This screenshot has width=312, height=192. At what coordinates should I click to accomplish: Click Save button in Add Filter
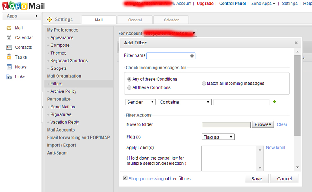(257, 179)
